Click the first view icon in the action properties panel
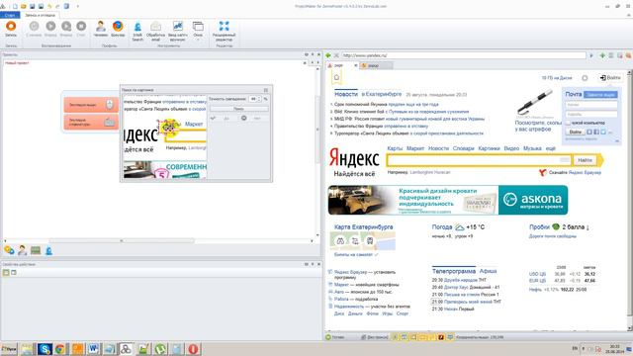Screen dimensions: 633x356 tap(6, 273)
